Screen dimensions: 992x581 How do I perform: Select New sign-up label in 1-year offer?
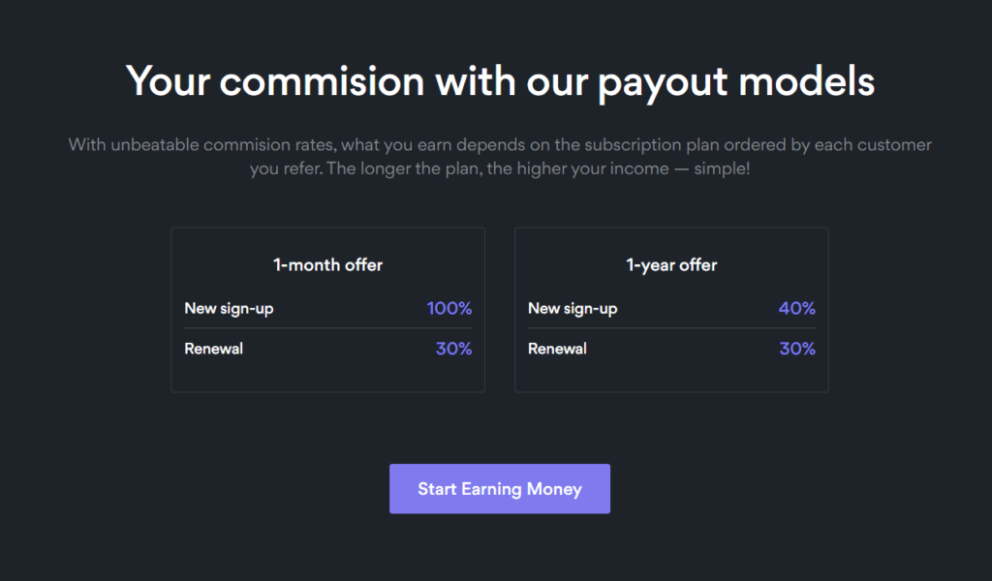point(573,309)
